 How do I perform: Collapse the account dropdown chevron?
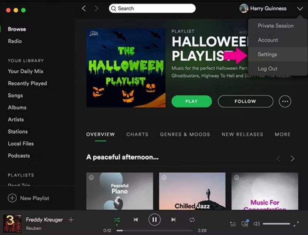(300, 8)
